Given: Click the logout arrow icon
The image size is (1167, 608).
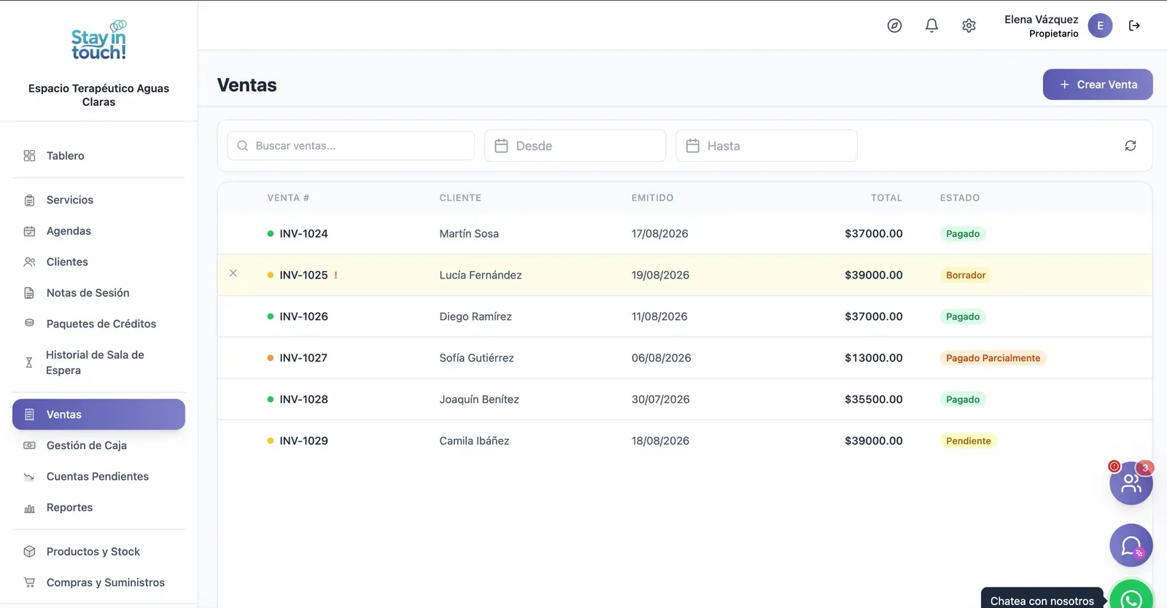Looking at the screenshot, I should (1134, 26).
